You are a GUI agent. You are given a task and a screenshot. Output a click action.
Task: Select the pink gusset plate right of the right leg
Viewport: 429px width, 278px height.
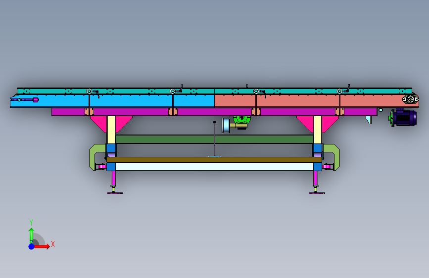click(x=330, y=123)
